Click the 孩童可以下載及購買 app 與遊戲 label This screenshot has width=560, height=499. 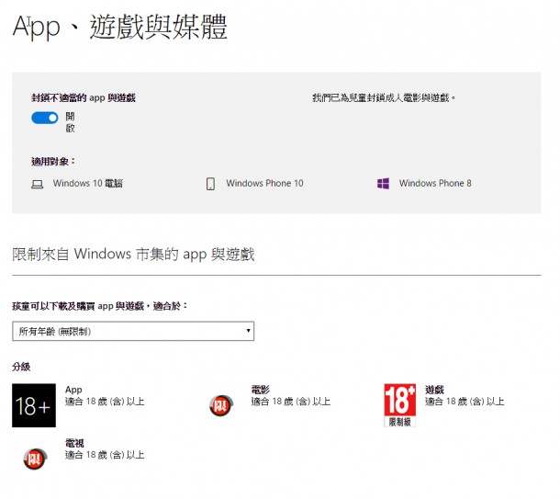(100, 306)
